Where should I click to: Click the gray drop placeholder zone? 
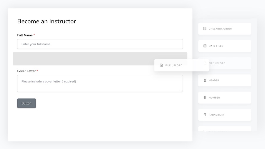[x=82, y=59]
